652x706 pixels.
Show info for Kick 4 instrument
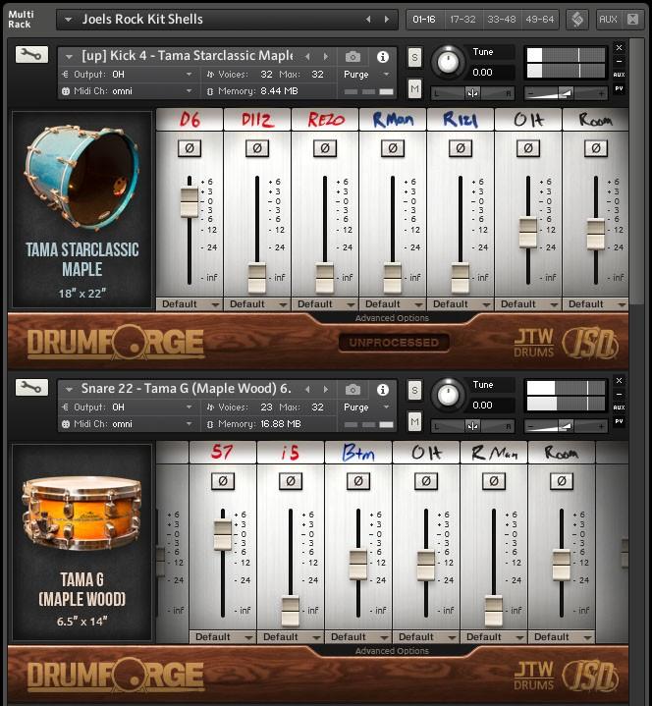[383, 57]
